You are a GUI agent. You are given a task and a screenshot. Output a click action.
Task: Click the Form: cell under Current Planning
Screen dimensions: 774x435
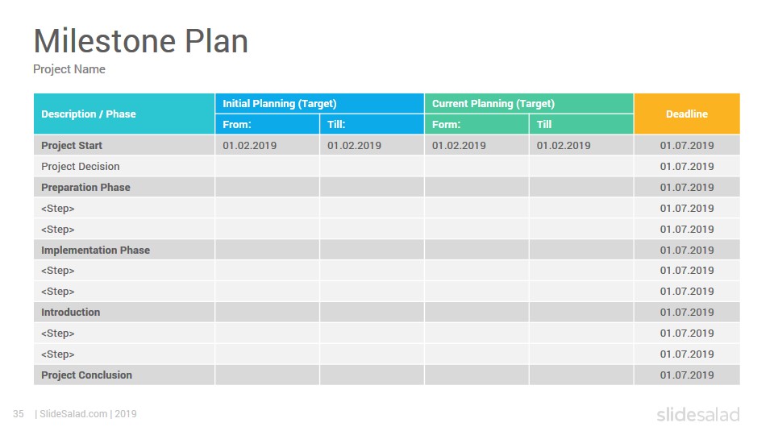(x=476, y=124)
